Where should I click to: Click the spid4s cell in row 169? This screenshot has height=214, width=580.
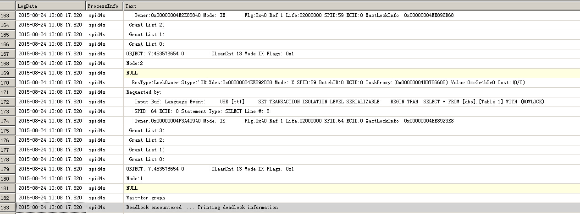pyautogui.click(x=105, y=73)
